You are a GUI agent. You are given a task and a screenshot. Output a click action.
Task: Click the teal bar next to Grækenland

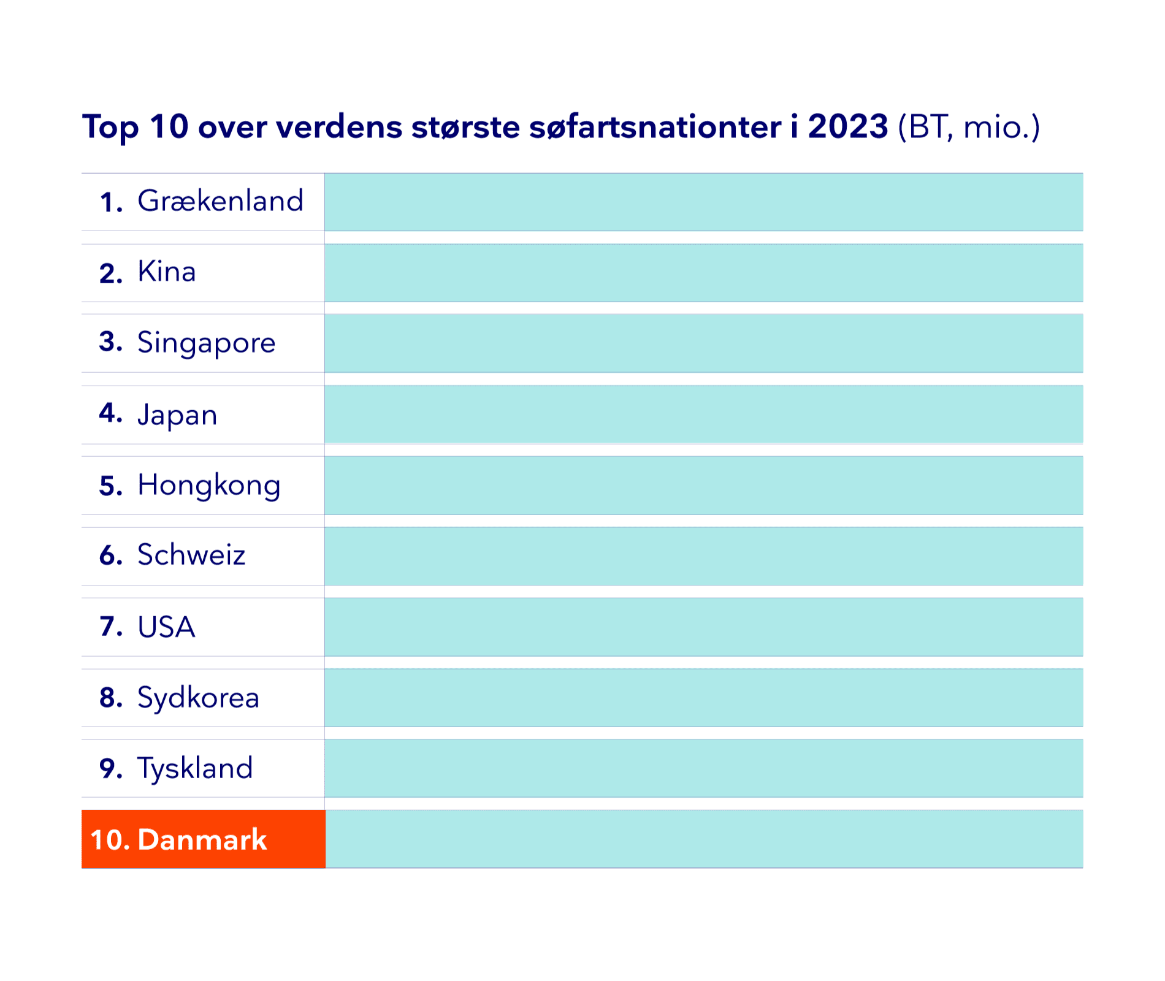click(x=703, y=202)
